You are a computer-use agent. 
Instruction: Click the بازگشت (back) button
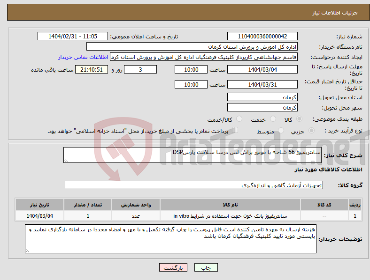[x=173, y=267]
